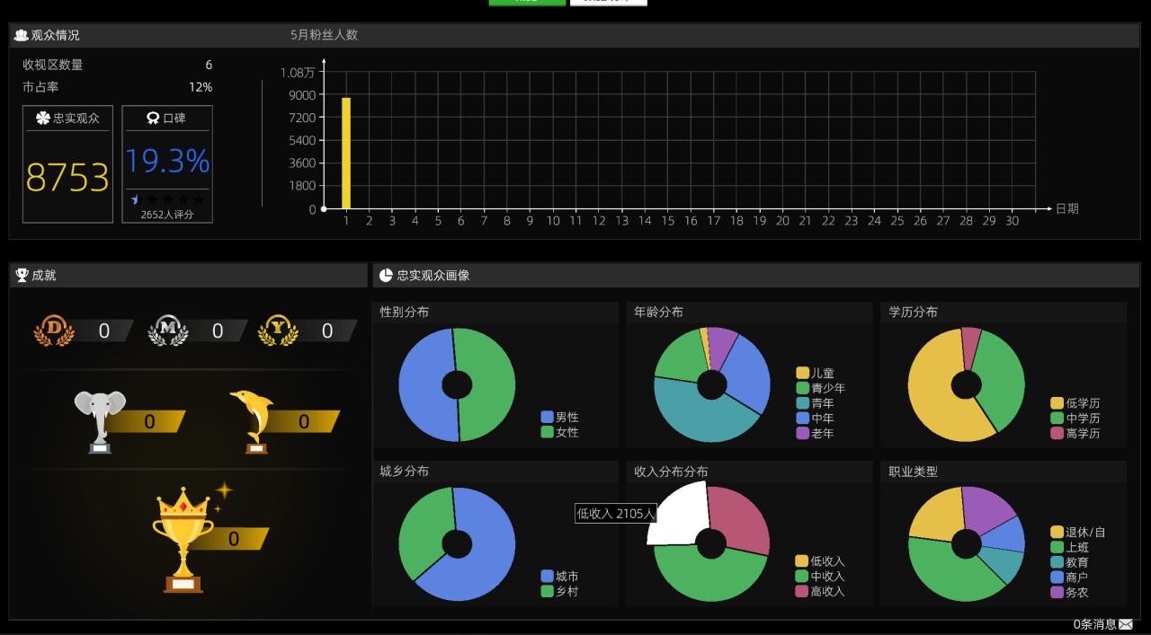Toggle 男性 legend in gender chart
Image resolution: width=1151 pixels, height=635 pixels.
pyautogui.click(x=559, y=418)
